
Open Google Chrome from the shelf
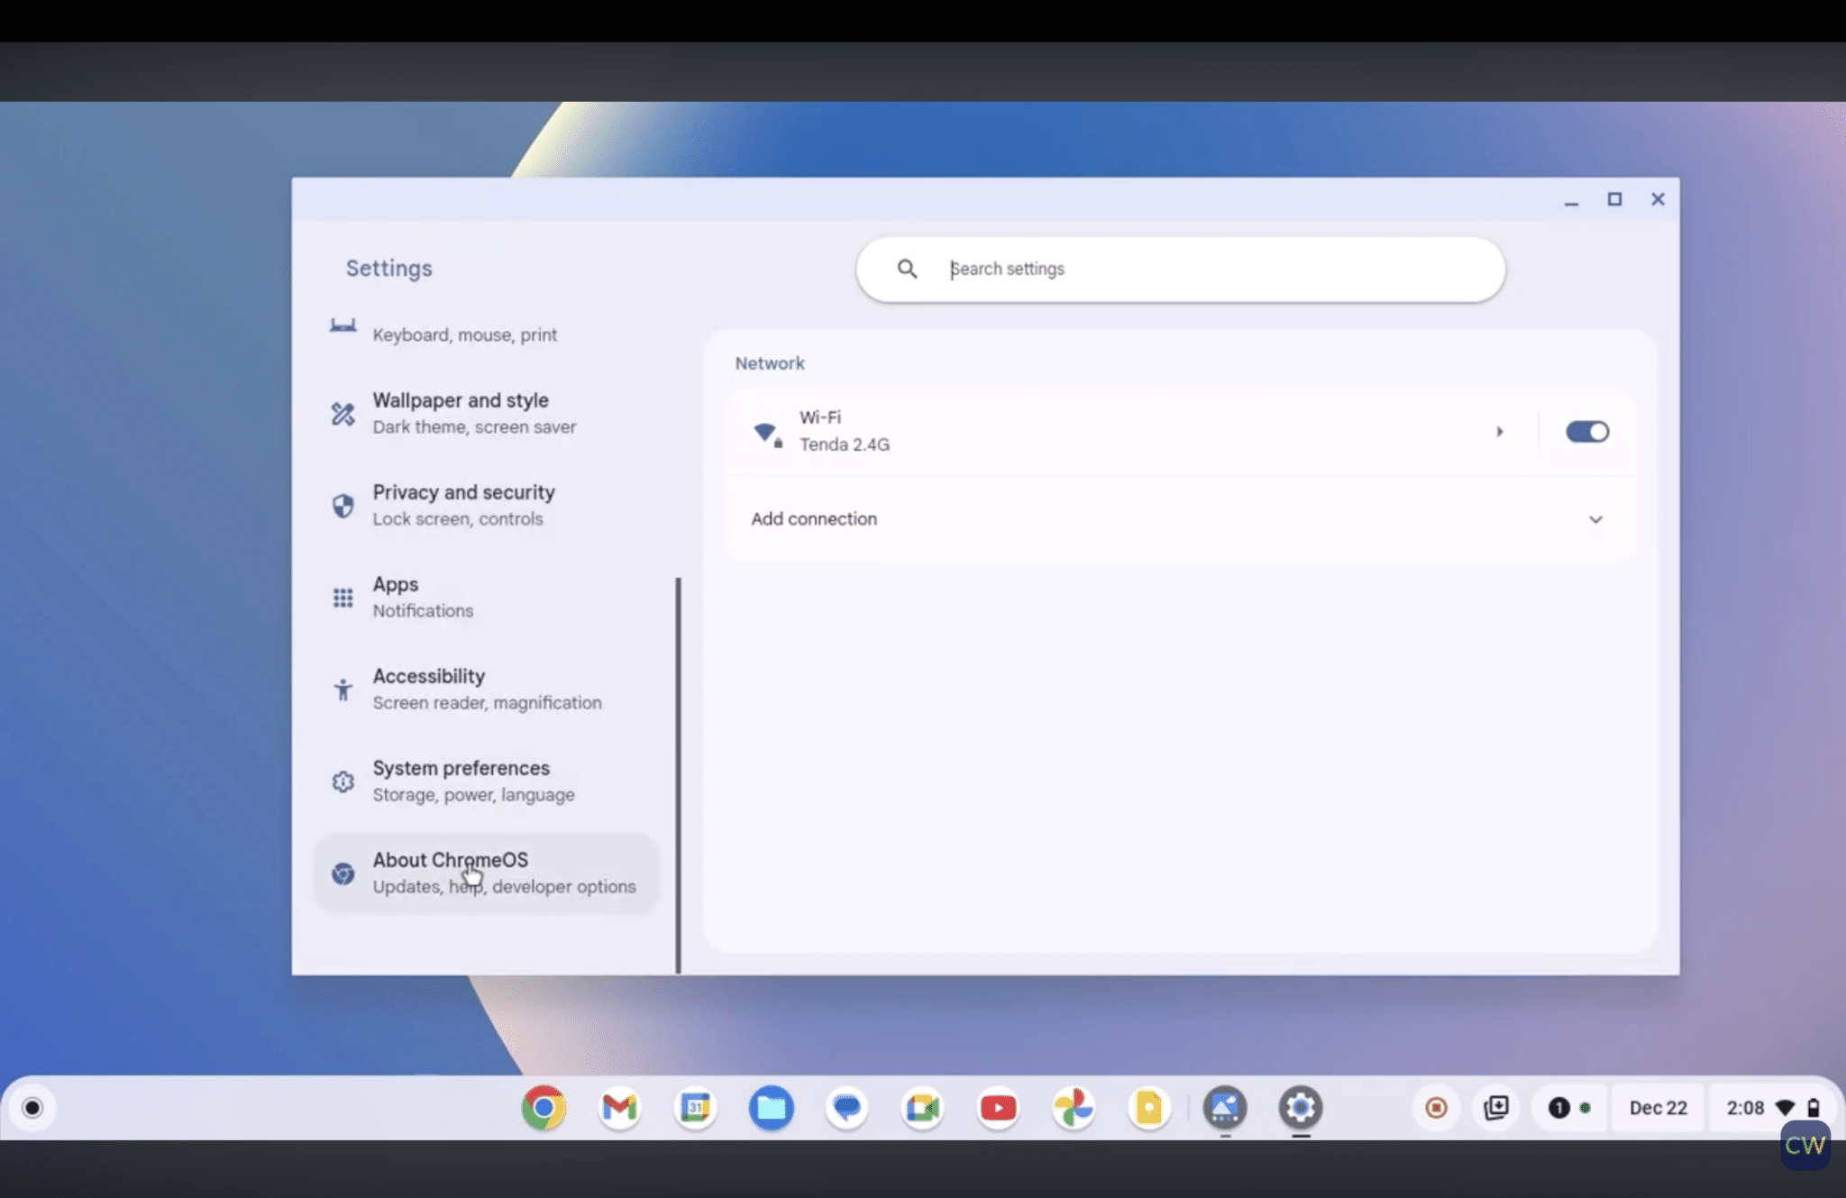click(x=544, y=1107)
